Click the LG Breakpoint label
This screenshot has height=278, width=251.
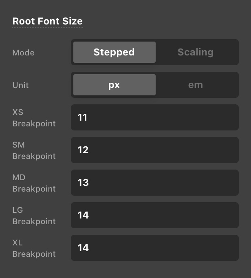click(x=34, y=216)
